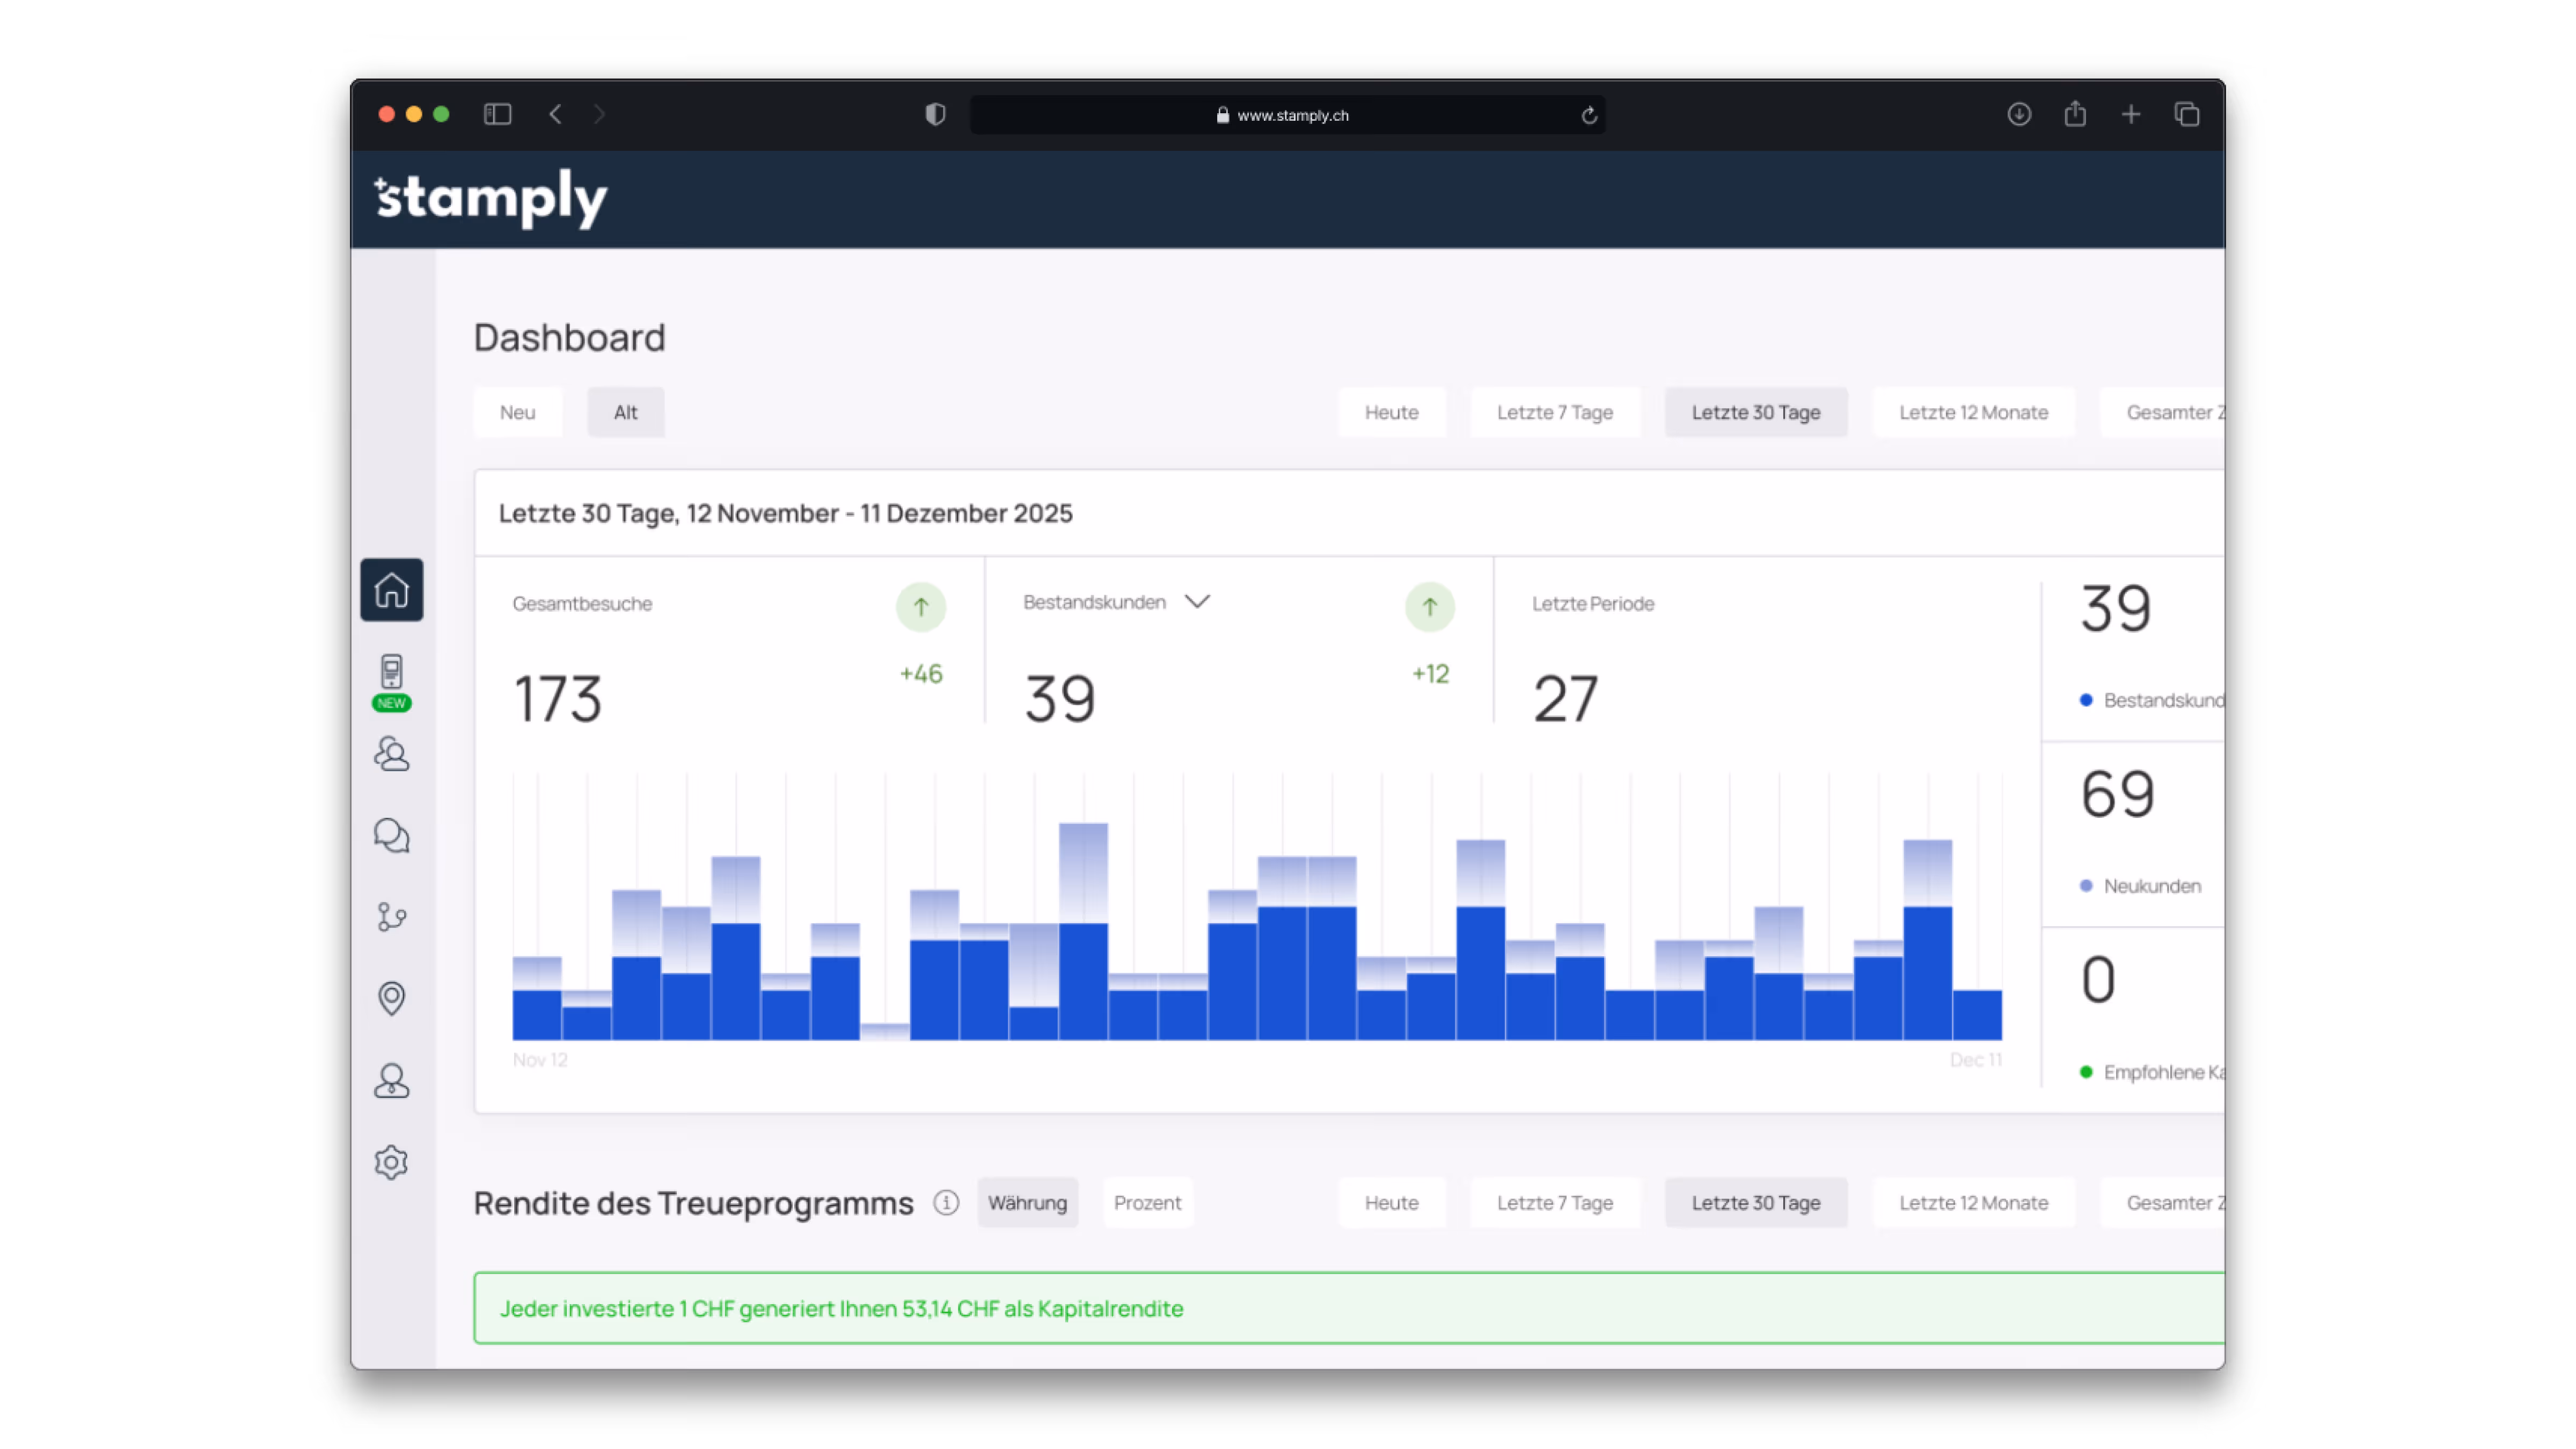Select Letzte 12 Monate in dashboard filter

tap(1973, 412)
